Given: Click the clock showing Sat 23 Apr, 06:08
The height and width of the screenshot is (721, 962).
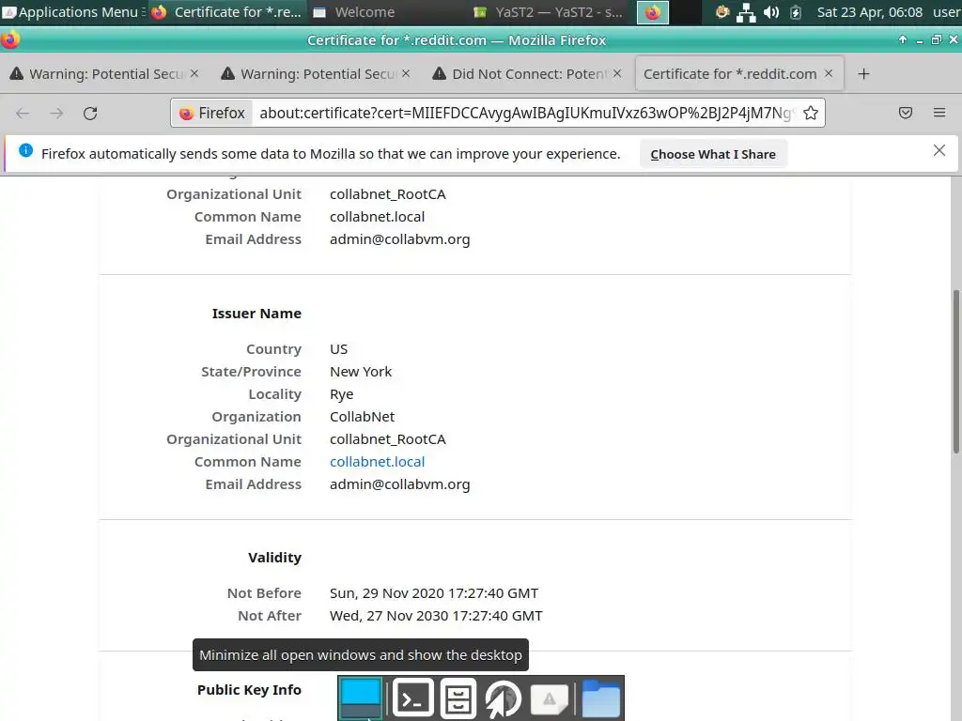Looking at the screenshot, I should (x=869, y=12).
